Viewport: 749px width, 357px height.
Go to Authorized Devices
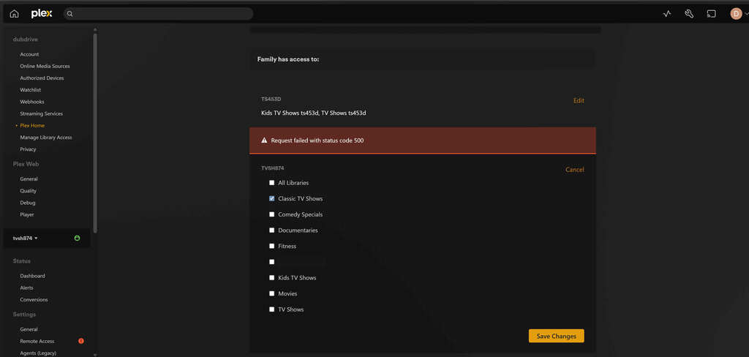pyautogui.click(x=42, y=78)
